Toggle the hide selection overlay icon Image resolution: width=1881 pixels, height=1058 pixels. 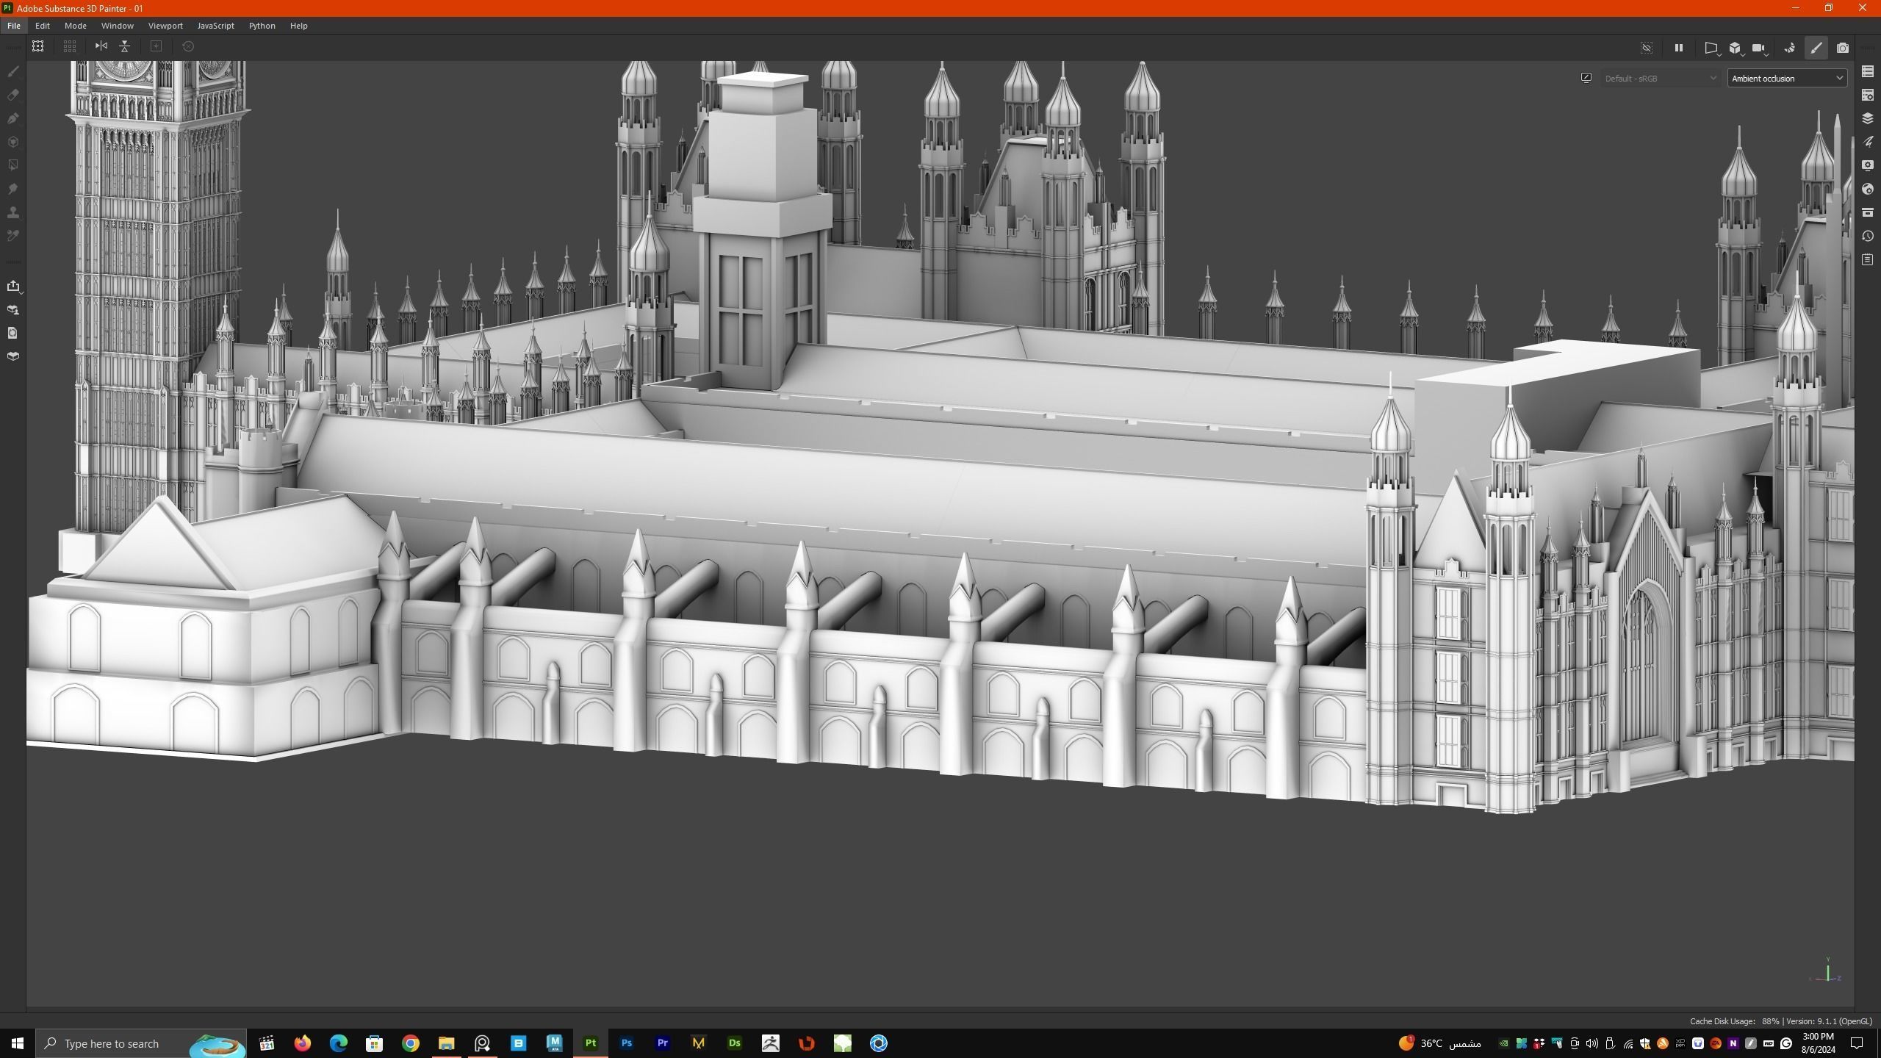click(1647, 48)
